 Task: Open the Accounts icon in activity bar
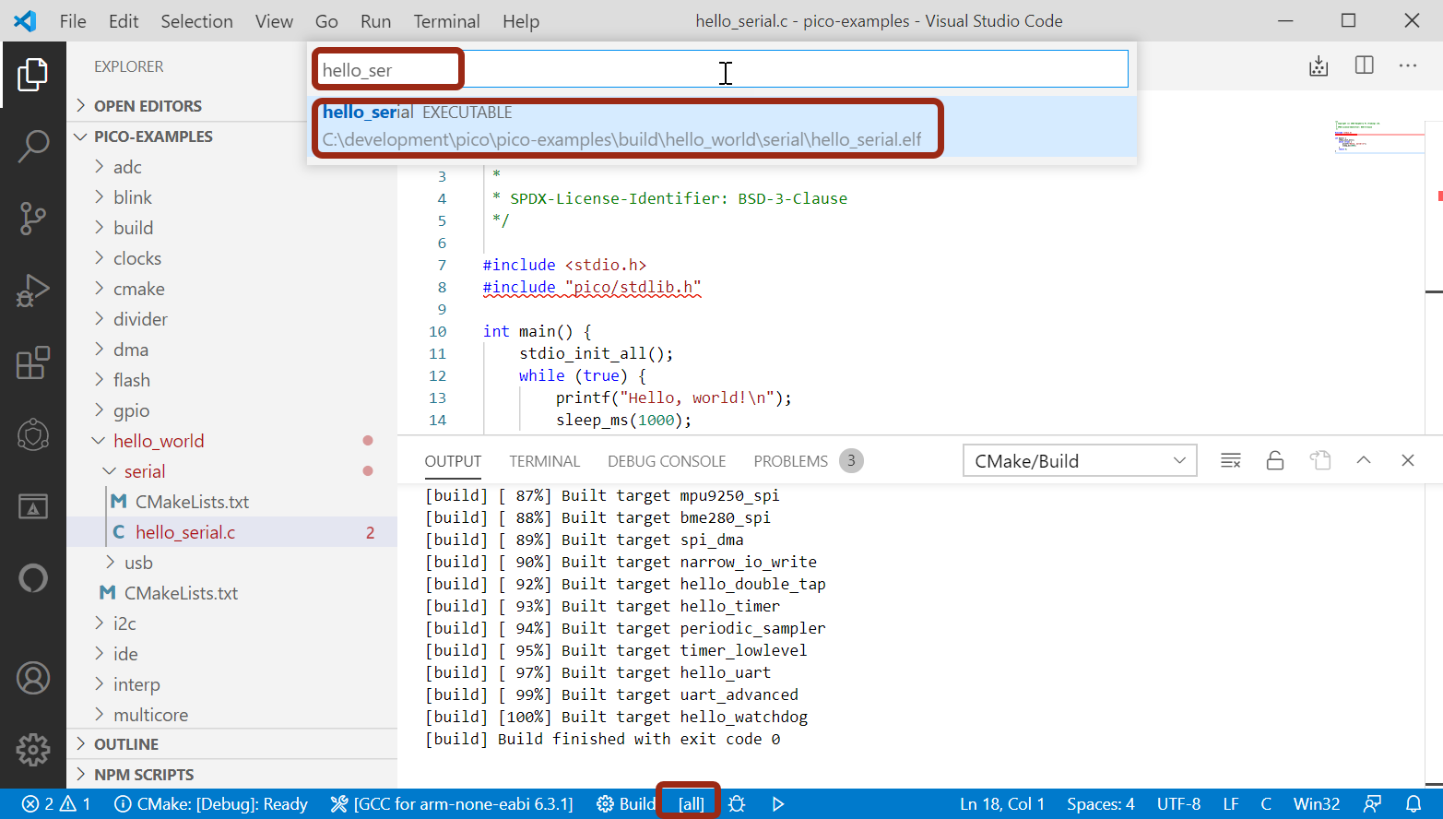pyautogui.click(x=33, y=678)
